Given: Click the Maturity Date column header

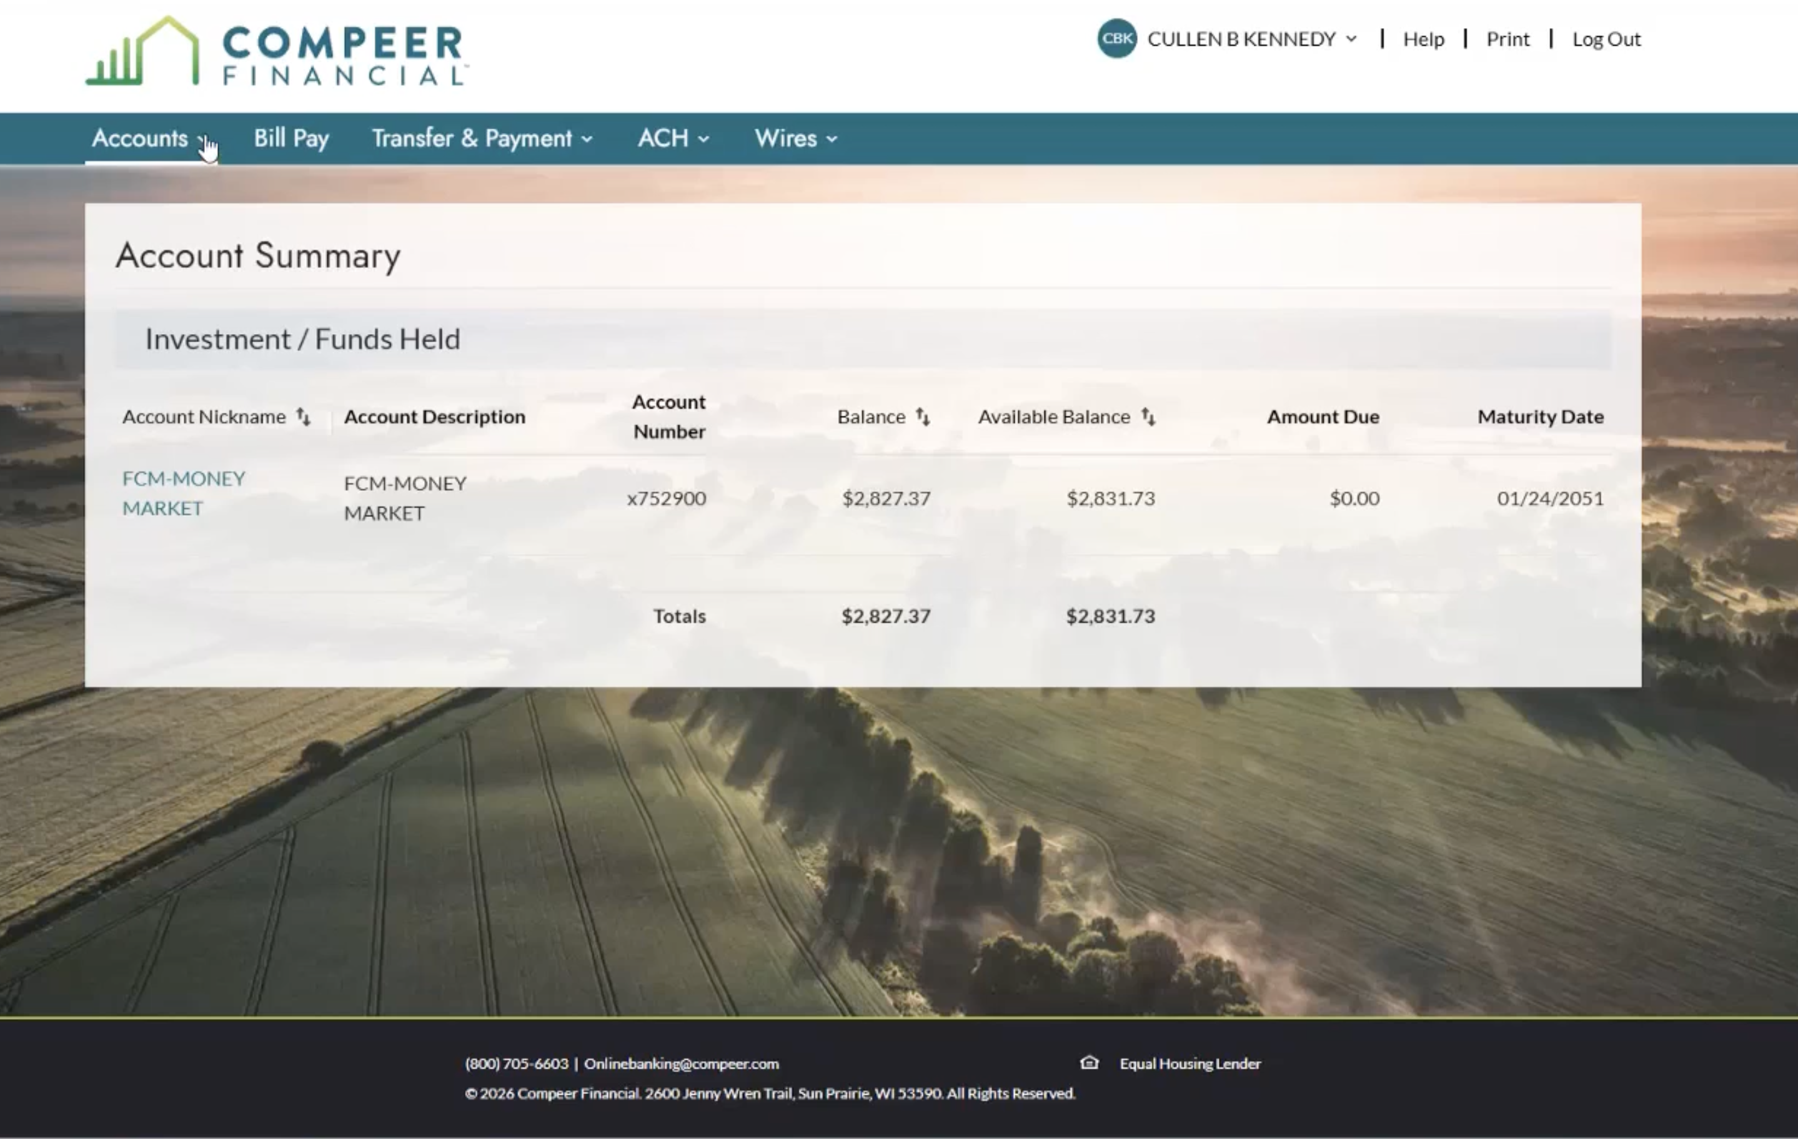Looking at the screenshot, I should click(1539, 417).
